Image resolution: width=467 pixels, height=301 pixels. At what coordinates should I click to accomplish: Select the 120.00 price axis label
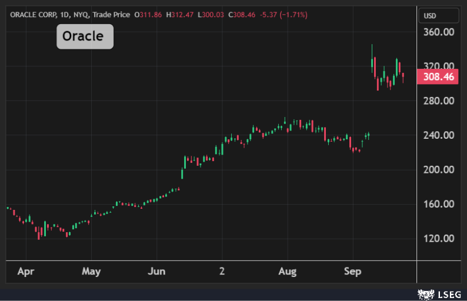[439, 239]
